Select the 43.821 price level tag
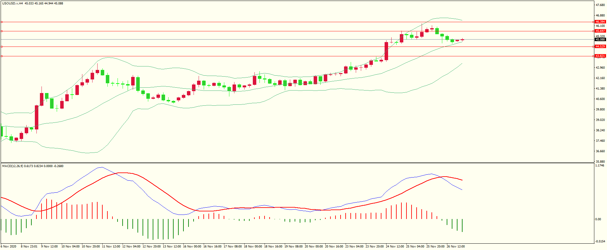The width and height of the screenshot is (607, 250). [600, 56]
